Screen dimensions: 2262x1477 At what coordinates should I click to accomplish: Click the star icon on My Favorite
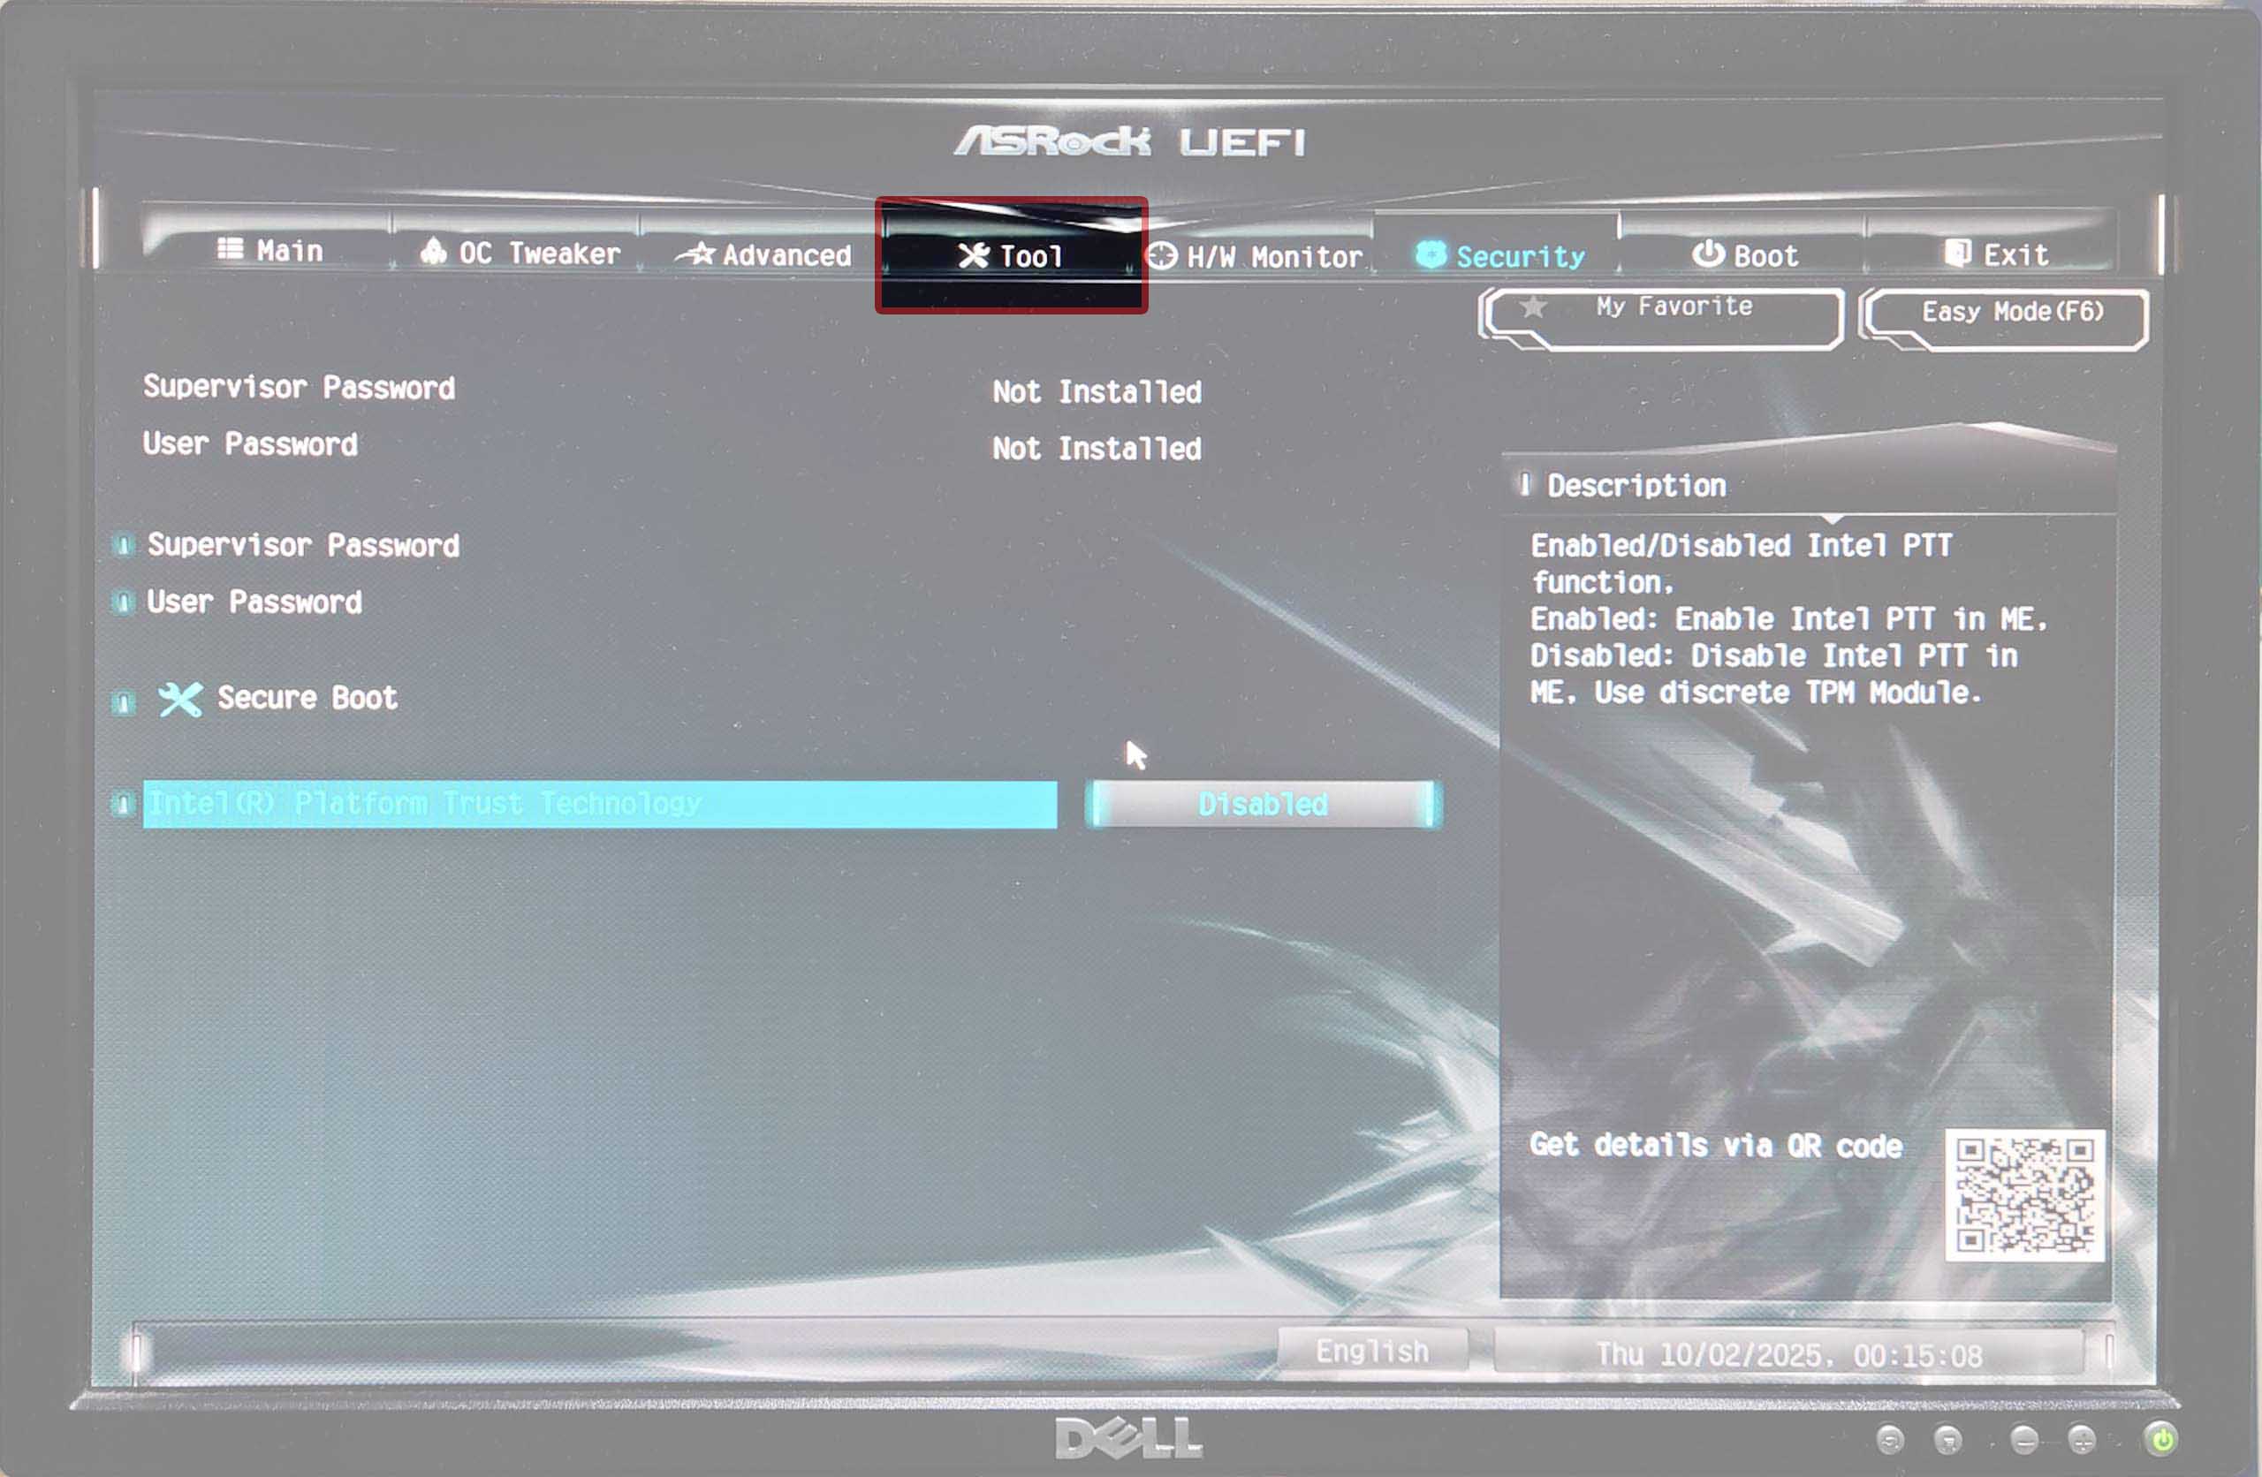click(x=1534, y=309)
